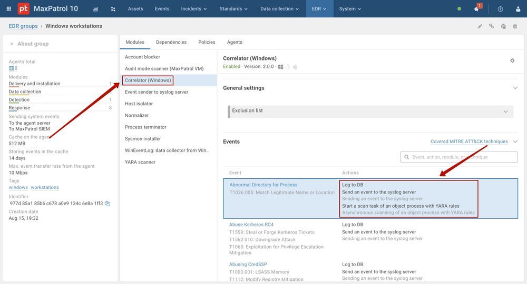Image resolution: width=527 pixels, height=284 pixels.
Task: Click T1003.001 LSASS Memory technique
Action: pos(259,272)
